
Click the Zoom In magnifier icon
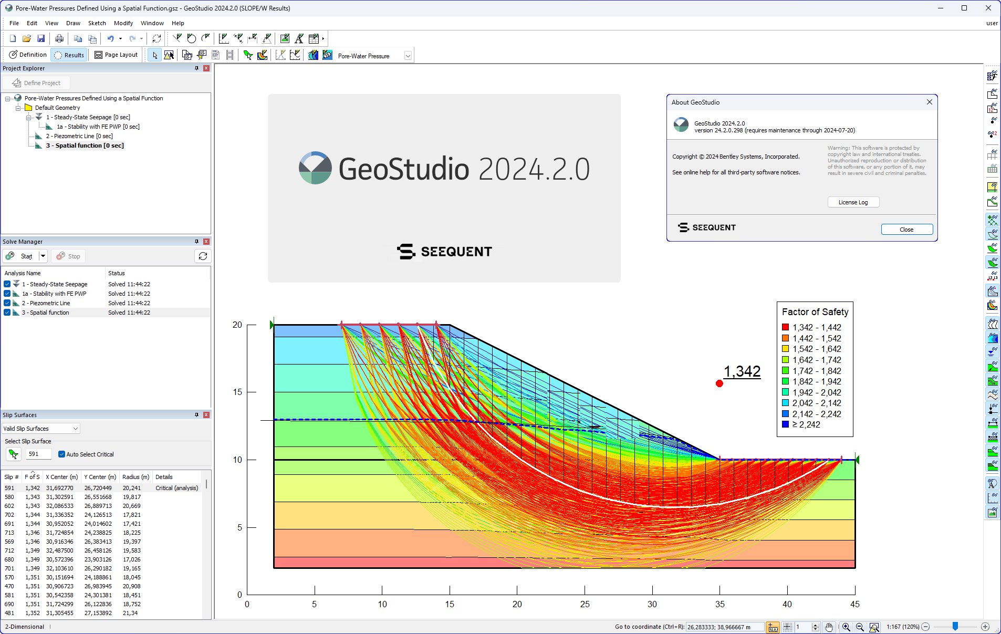846,627
